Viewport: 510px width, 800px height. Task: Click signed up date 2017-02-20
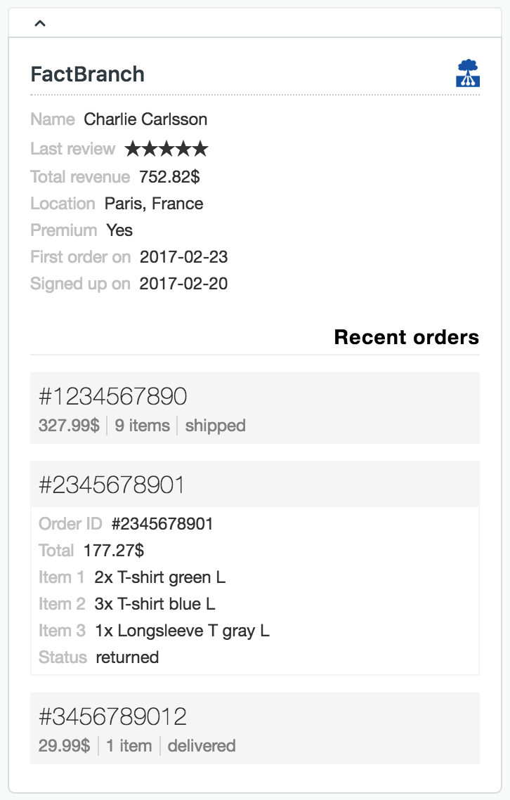[183, 284]
